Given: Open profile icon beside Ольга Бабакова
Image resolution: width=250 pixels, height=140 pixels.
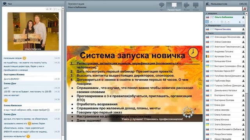Looking at the screenshot, I should point(243,17).
